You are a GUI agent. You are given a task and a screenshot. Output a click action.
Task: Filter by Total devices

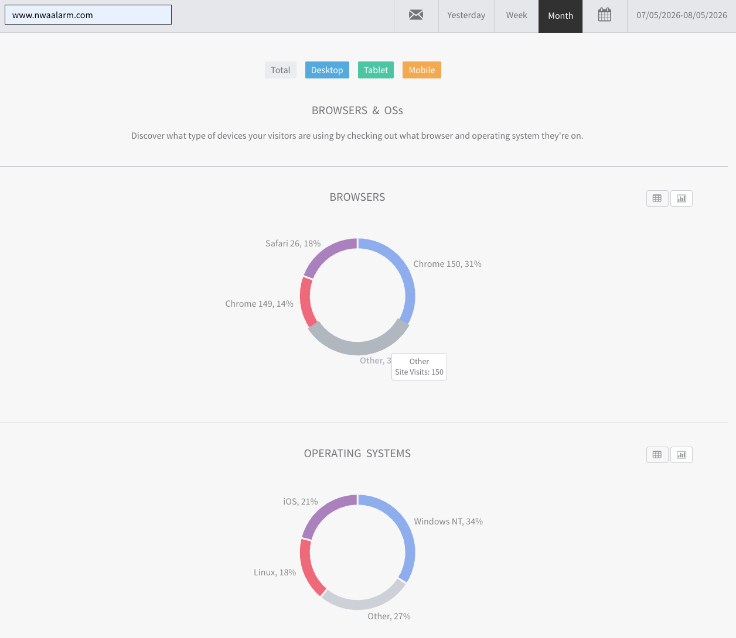click(x=281, y=70)
